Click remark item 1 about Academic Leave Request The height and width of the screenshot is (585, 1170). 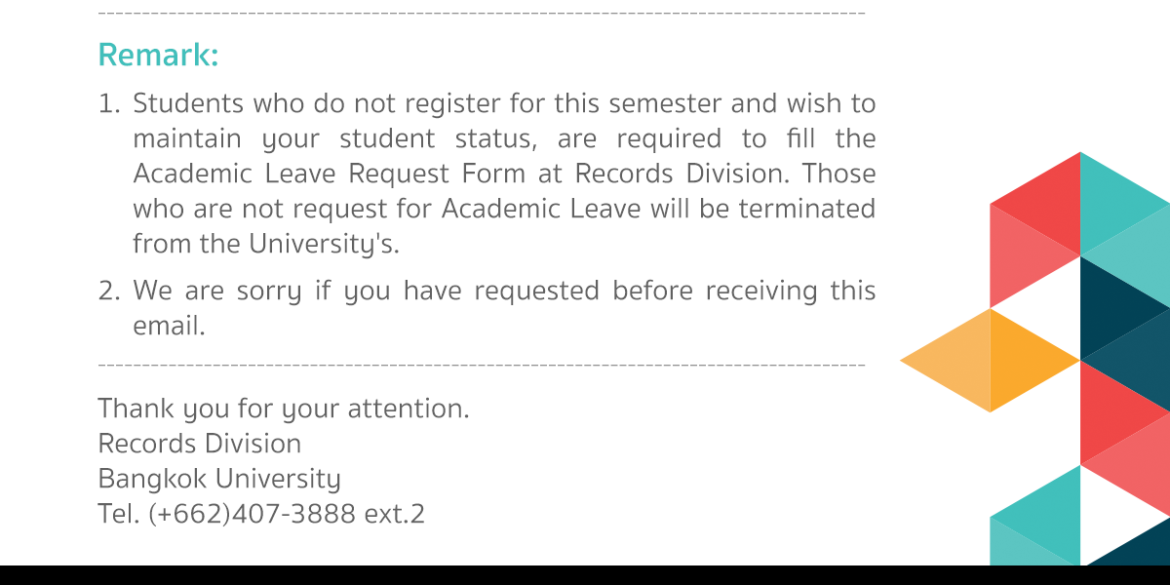click(x=487, y=174)
